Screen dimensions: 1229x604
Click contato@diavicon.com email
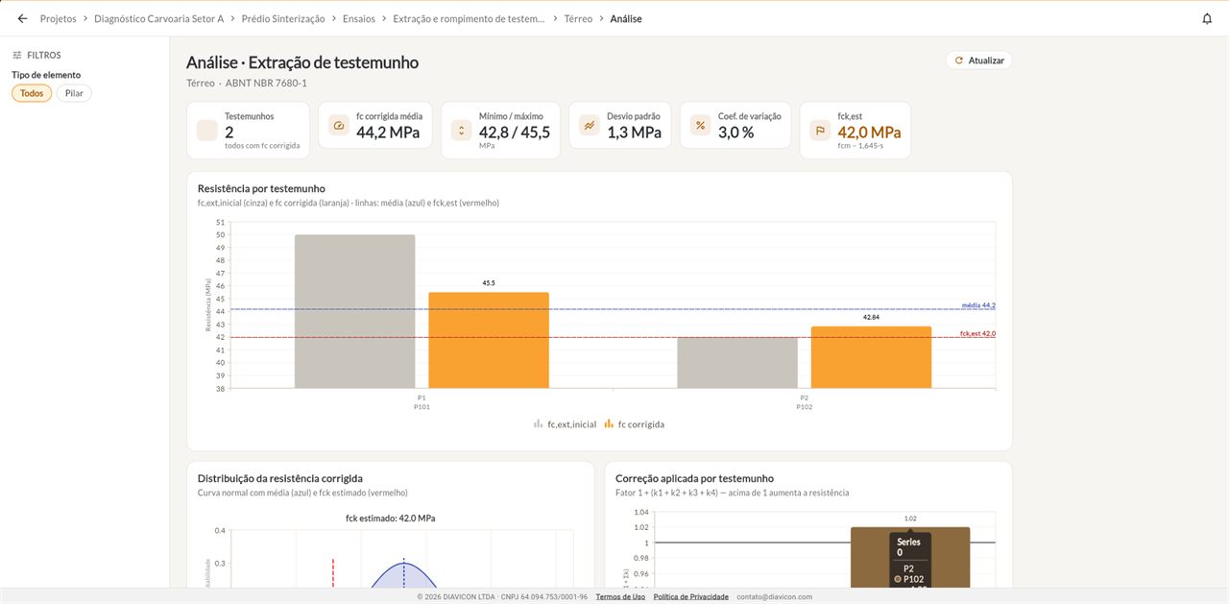[775, 596]
